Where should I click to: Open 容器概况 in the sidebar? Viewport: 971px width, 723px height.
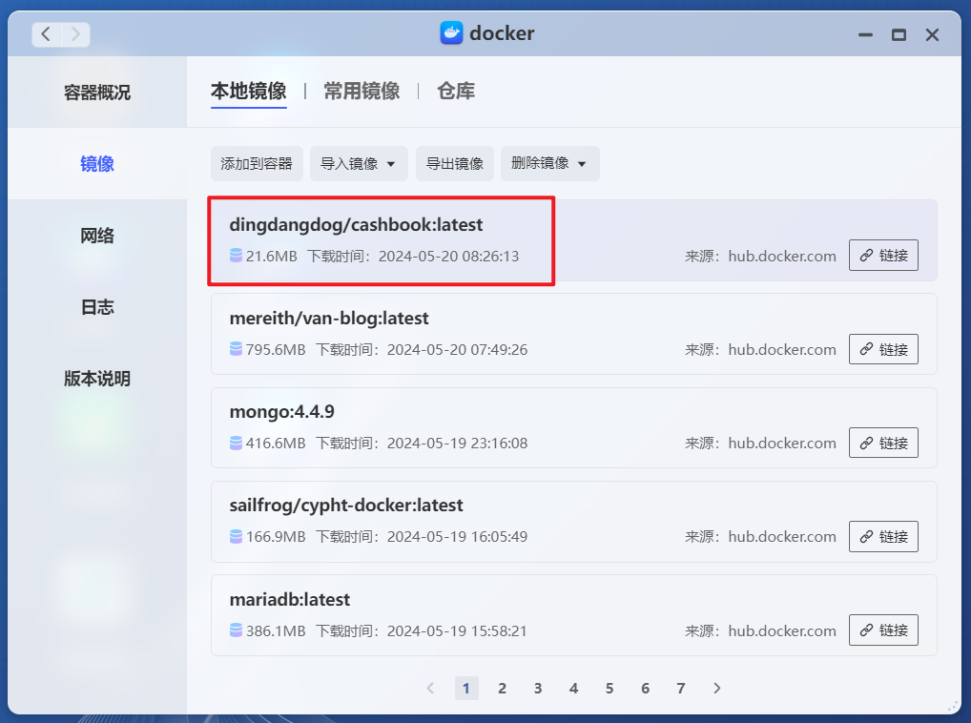tap(97, 93)
